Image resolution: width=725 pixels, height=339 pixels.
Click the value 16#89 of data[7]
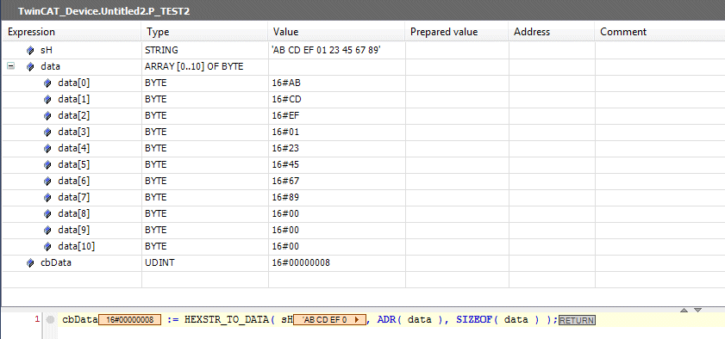[x=285, y=197]
